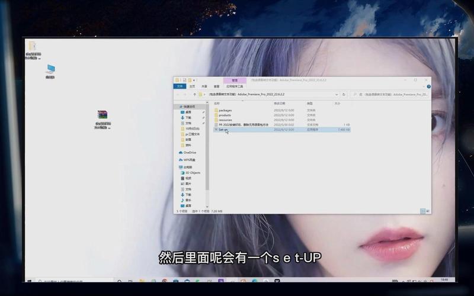Open Explorer help icon
Image resolution: width=474 pixels, height=296 pixels.
[428, 86]
